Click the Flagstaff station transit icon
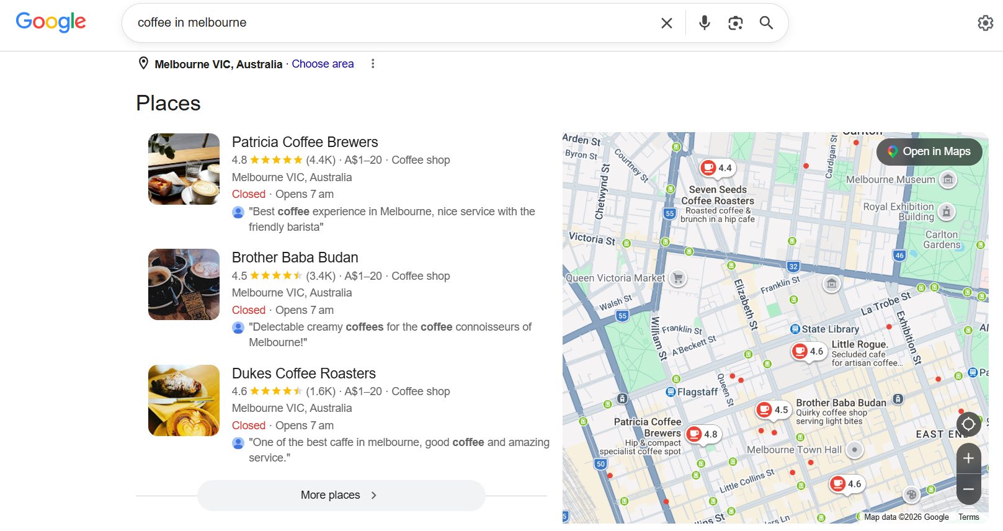Screen dimensions: 1003x531 tap(671, 392)
